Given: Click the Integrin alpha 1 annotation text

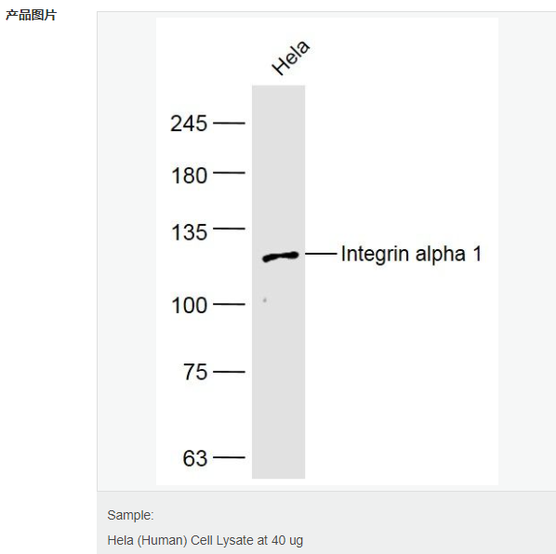Looking at the screenshot, I should tap(411, 254).
